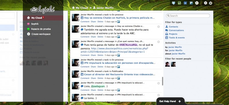Click Javier Morfín link after 'for' in Activities
The height and width of the screenshot is (105, 229).
(175, 50)
